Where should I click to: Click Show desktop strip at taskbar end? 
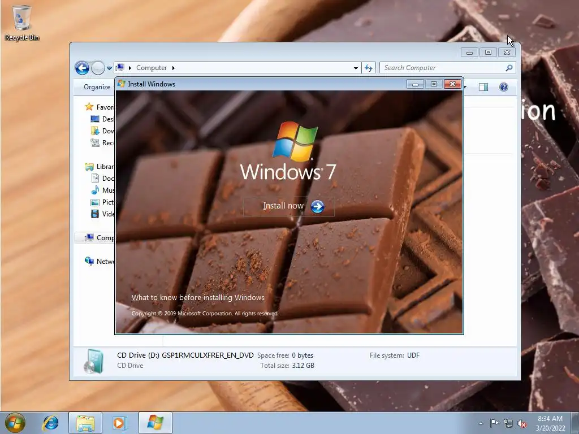click(x=575, y=423)
